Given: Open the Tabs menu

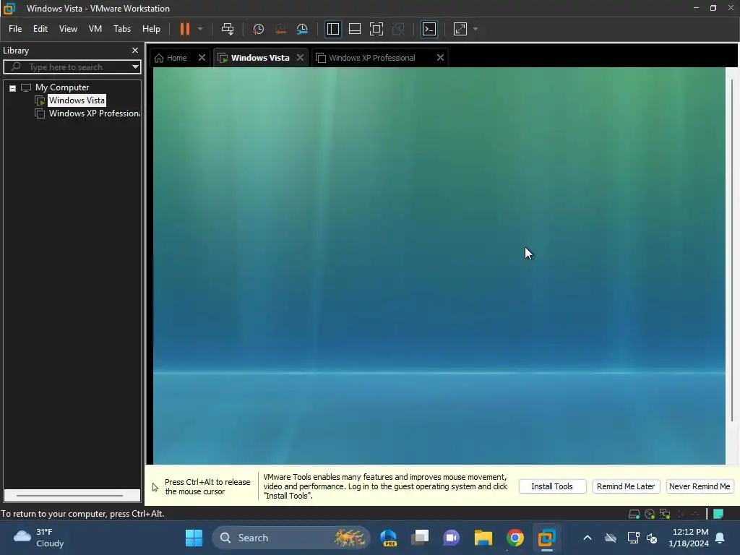Looking at the screenshot, I should point(121,29).
